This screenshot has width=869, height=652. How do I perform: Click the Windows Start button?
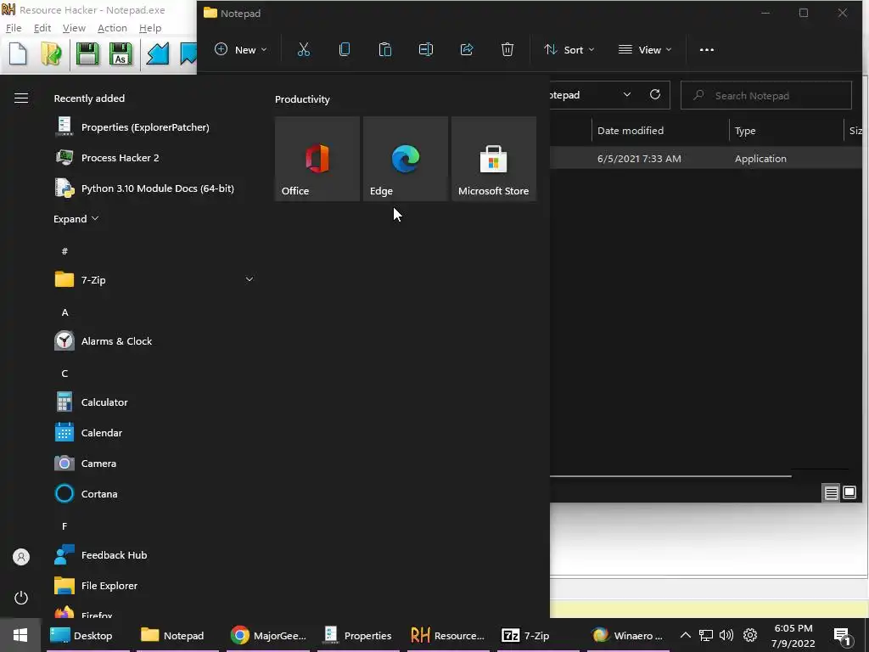20,635
